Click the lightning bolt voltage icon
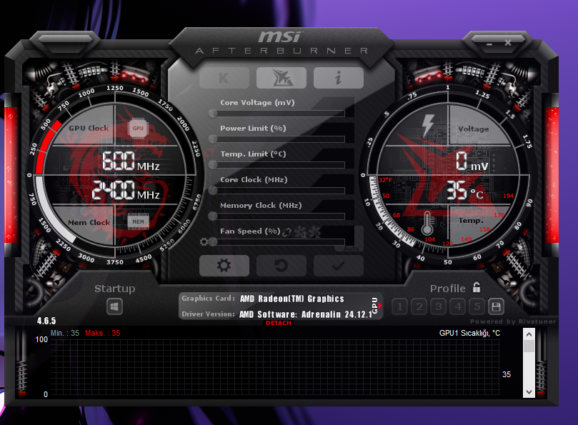Image resolution: width=578 pixels, height=425 pixels. point(428,125)
